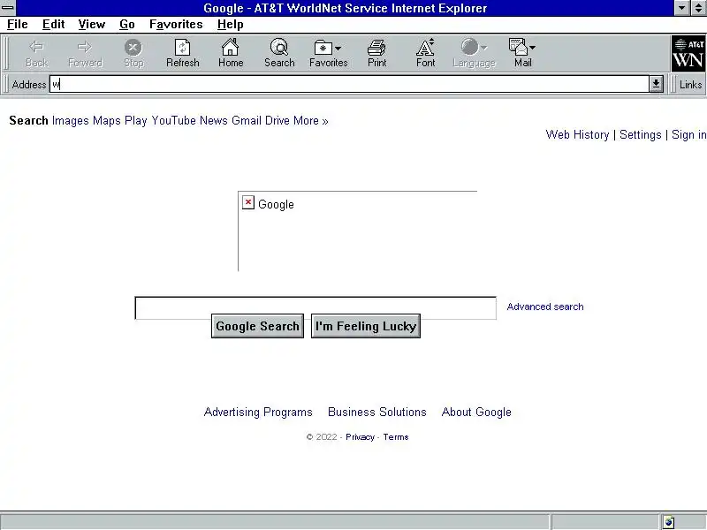Click the AT&T WN logo

click(688, 54)
